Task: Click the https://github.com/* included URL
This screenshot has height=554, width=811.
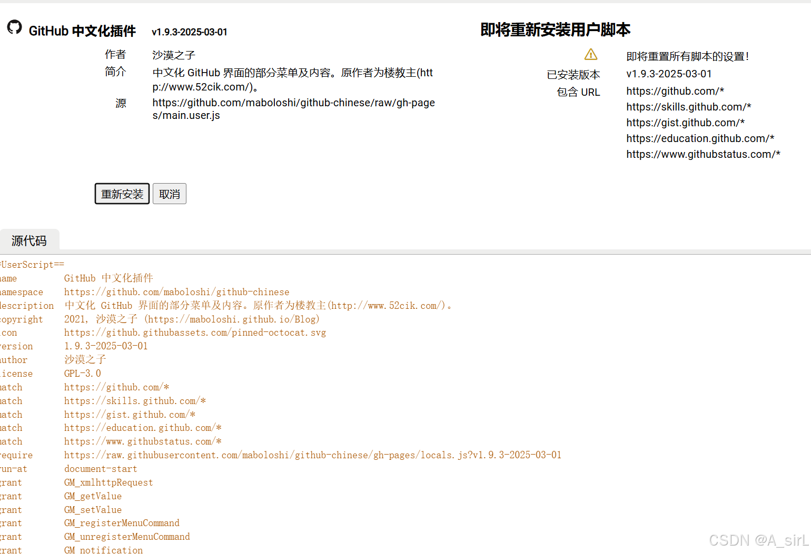Action: [x=675, y=91]
